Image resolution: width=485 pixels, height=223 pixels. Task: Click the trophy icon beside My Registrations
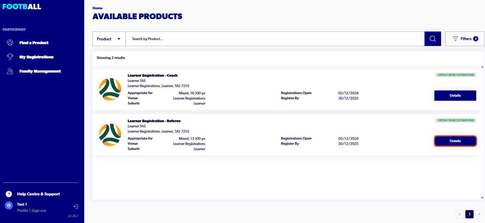coord(10,57)
